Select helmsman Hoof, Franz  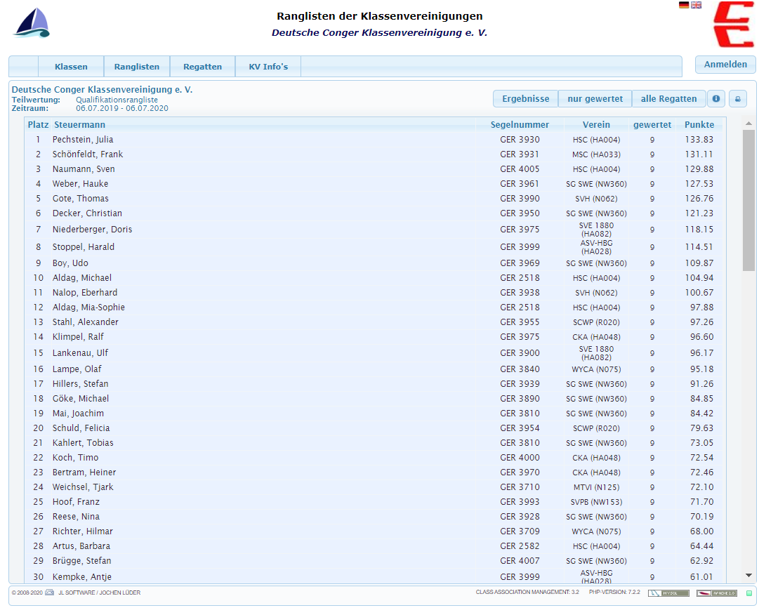(76, 502)
